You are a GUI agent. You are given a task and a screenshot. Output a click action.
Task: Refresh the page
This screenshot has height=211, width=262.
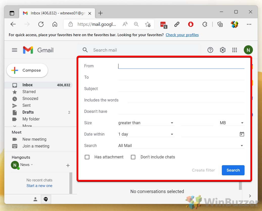[41, 24]
